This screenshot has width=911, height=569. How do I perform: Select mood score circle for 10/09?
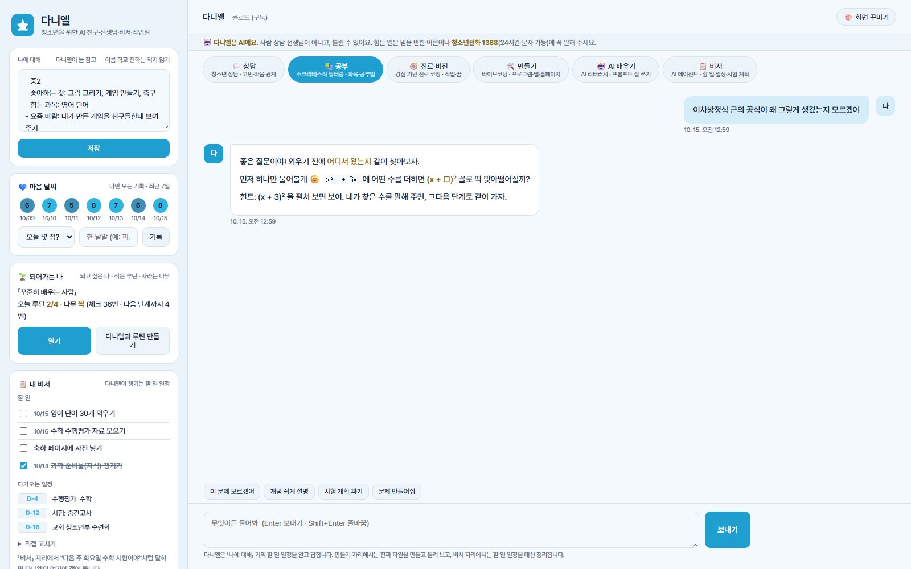pyautogui.click(x=27, y=205)
